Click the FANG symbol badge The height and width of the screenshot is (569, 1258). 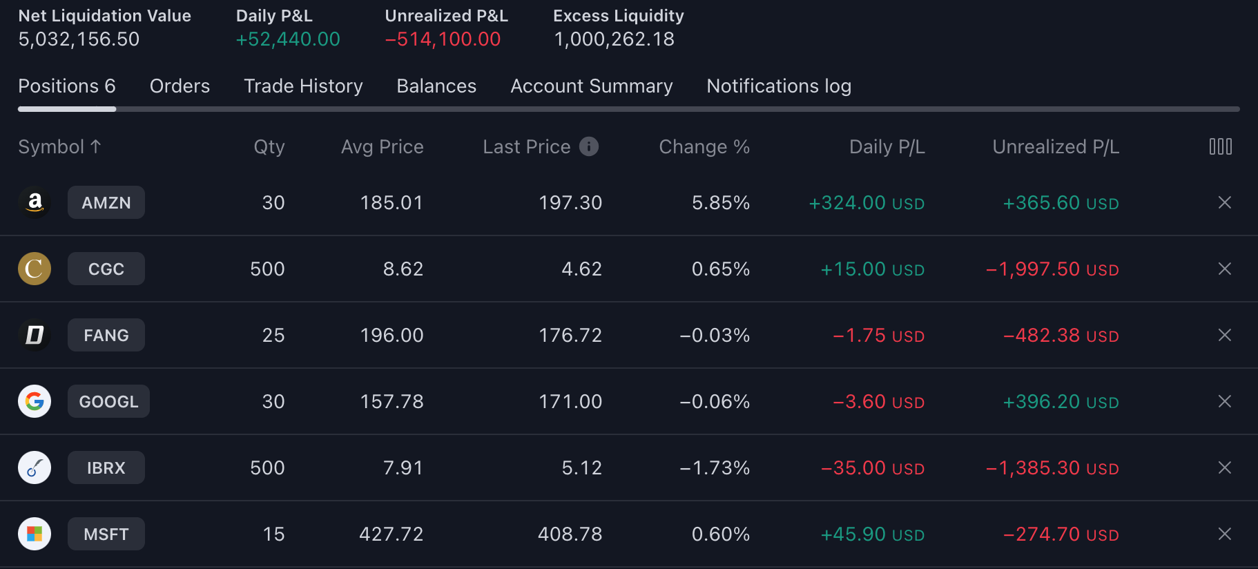coord(106,335)
